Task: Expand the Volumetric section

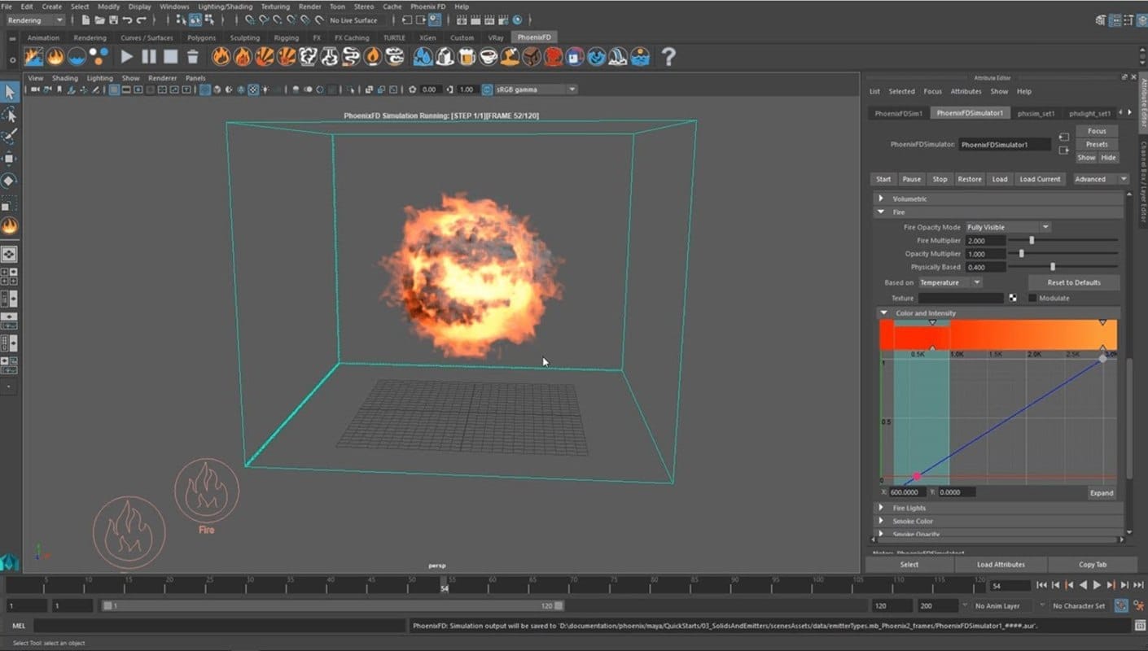Action: 881,199
